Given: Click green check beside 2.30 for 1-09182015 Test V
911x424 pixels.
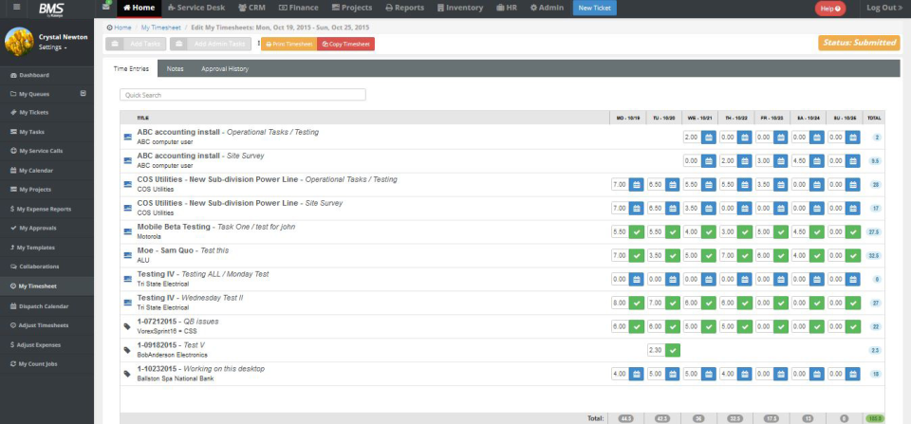Looking at the screenshot, I should point(672,350).
